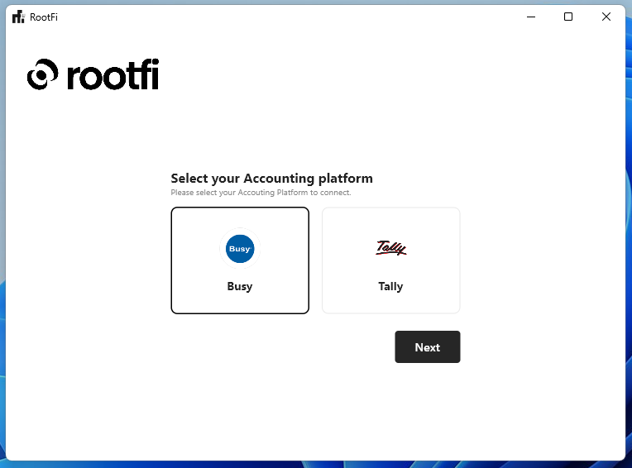Click the 'Select your Accounting platform' heading

(271, 178)
